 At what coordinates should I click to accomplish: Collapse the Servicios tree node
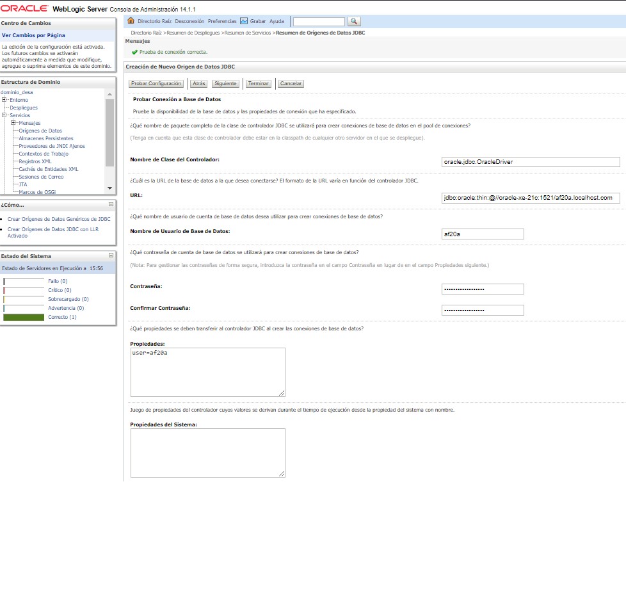click(4, 115)
